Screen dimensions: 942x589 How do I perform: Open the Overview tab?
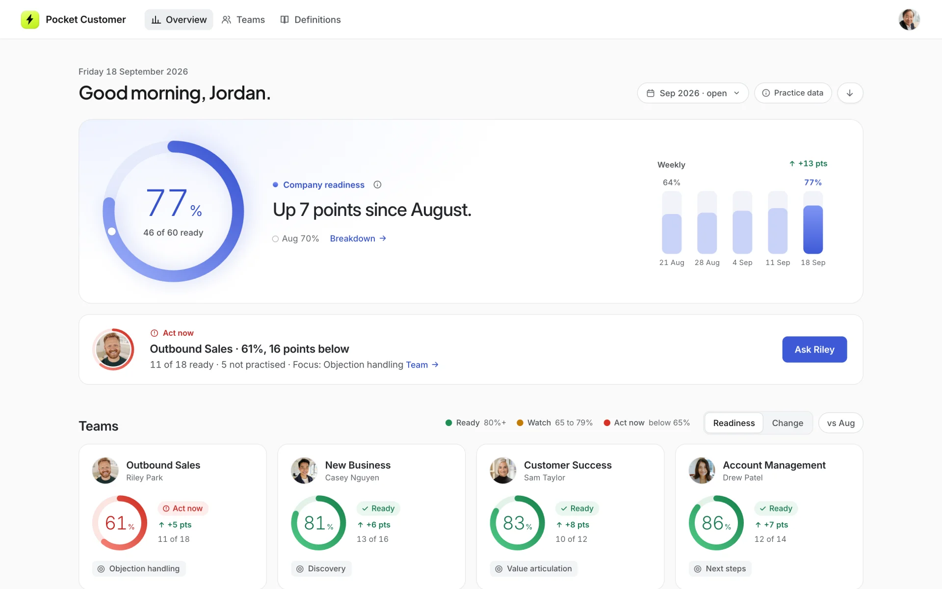point(179,20)
